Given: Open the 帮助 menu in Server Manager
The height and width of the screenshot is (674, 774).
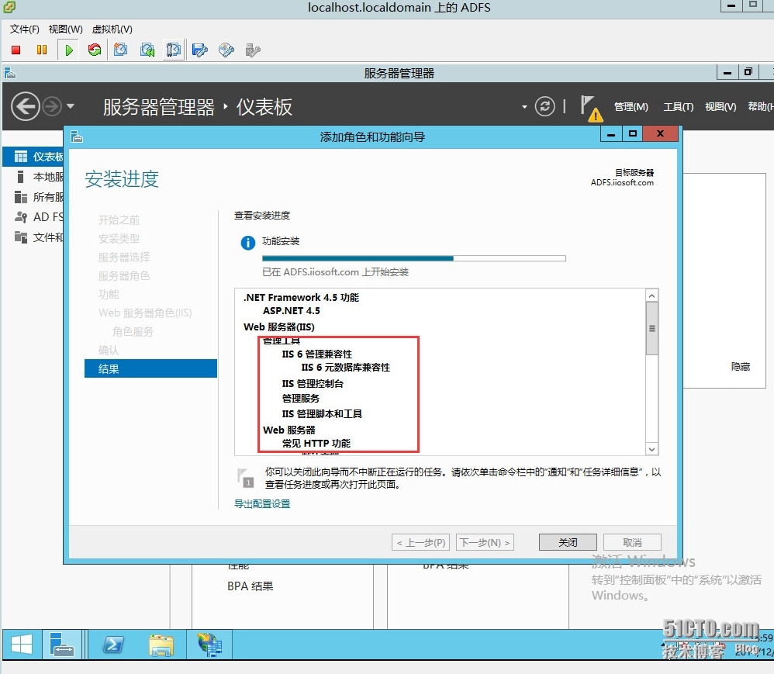Looking at the screenshot, I should tap(760, 107).
